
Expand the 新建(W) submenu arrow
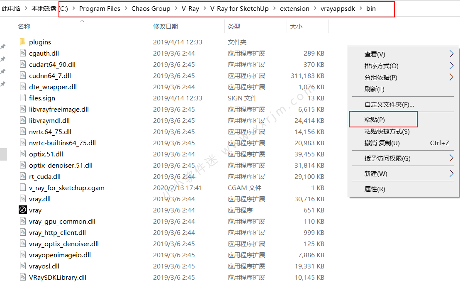[x=451, y=173]
